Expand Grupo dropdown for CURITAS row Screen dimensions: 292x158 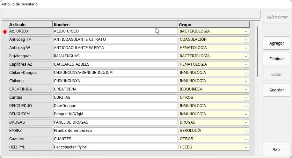click(246, 97)
